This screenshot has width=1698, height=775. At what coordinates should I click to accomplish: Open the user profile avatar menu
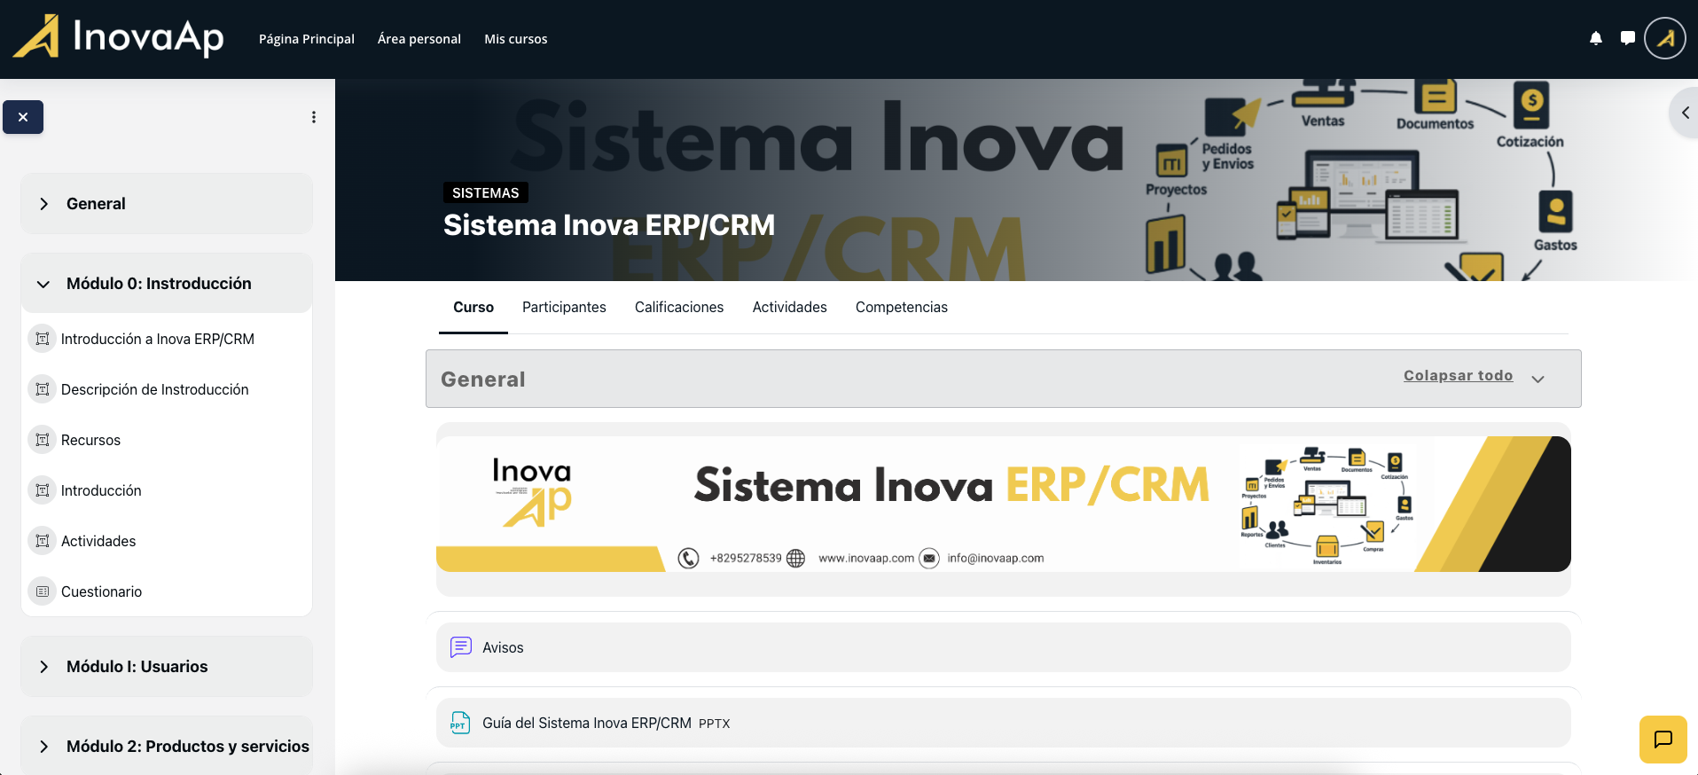(x=1664, y=38)
